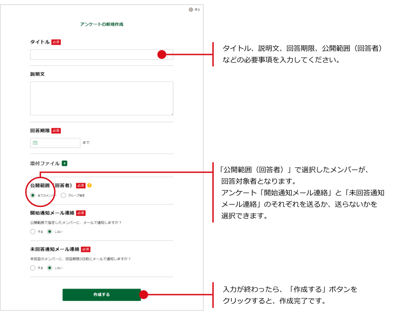
Task: Click the 戻る link text
Action: point(197,9)
